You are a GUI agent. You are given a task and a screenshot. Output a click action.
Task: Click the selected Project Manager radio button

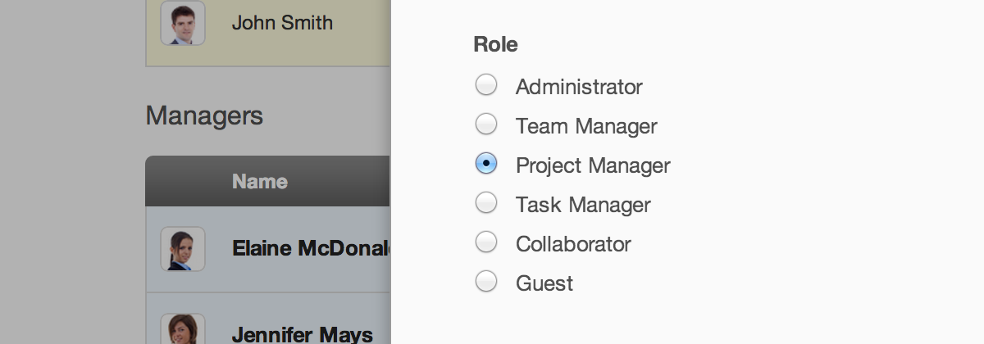pos(486,163)
